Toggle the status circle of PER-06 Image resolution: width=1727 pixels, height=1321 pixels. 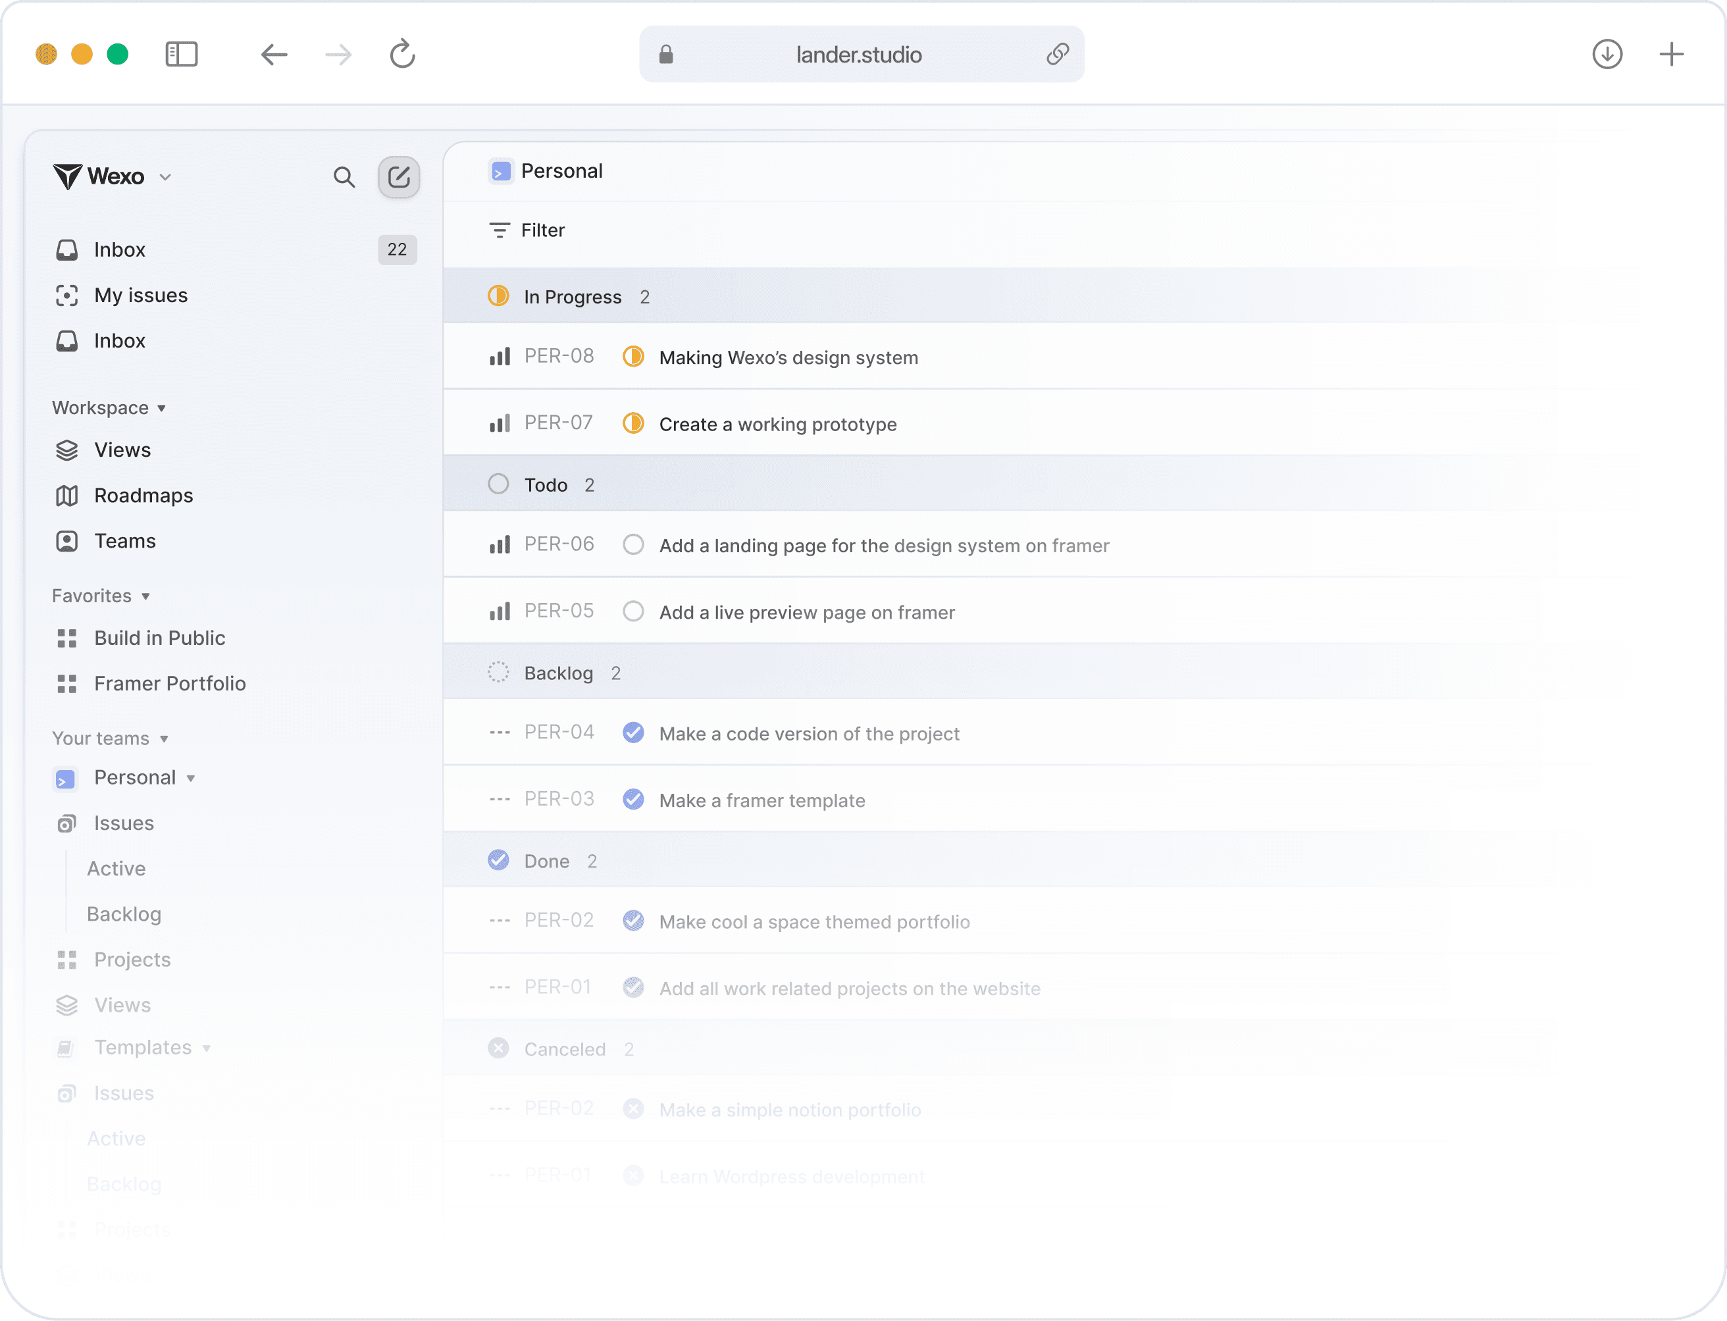click(x=632, y=545)
